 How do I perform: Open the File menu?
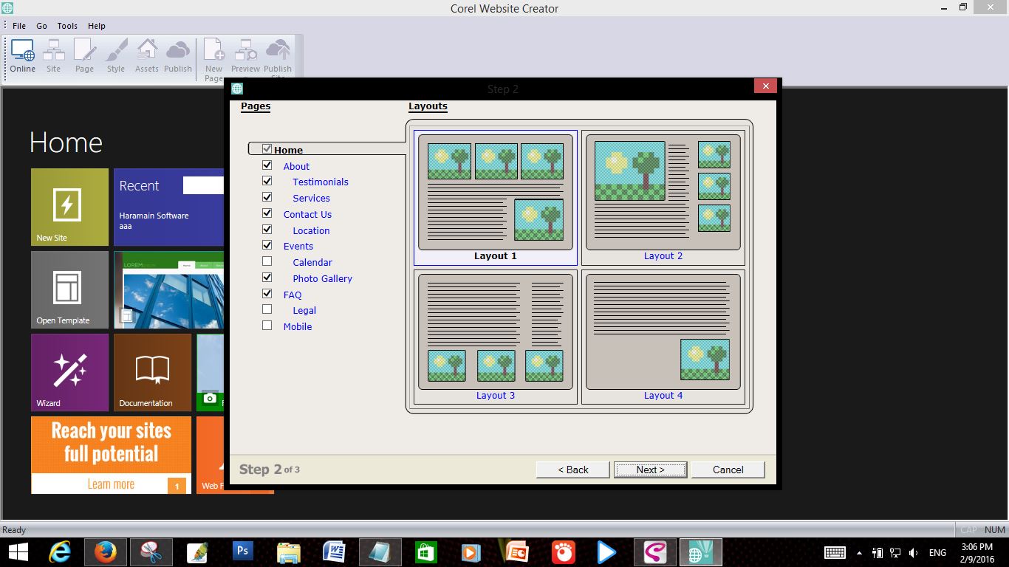click(x=19, y=26)
